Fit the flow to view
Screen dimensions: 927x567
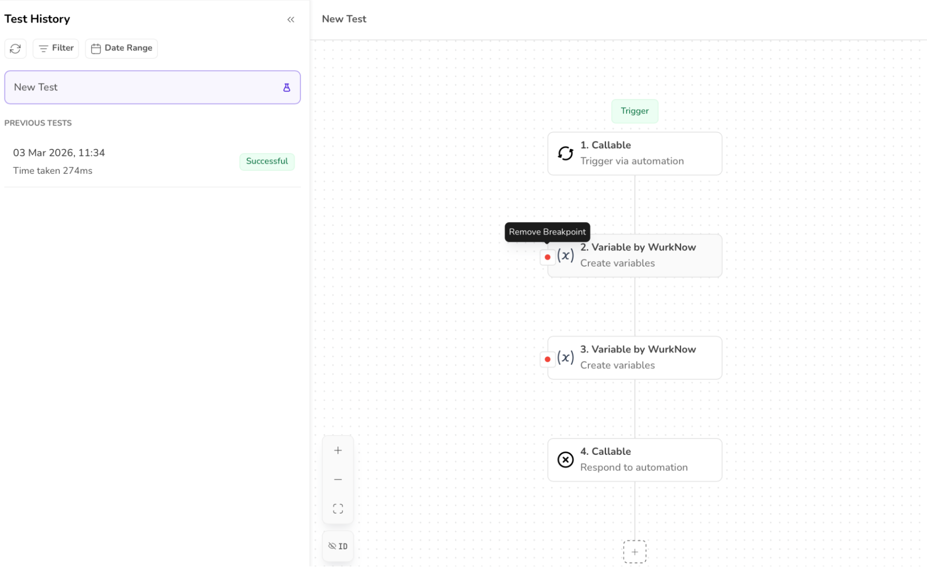(x=338, y=509)
